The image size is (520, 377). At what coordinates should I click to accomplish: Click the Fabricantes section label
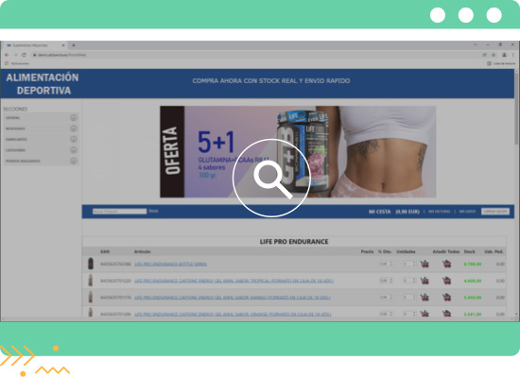[16, 140]
